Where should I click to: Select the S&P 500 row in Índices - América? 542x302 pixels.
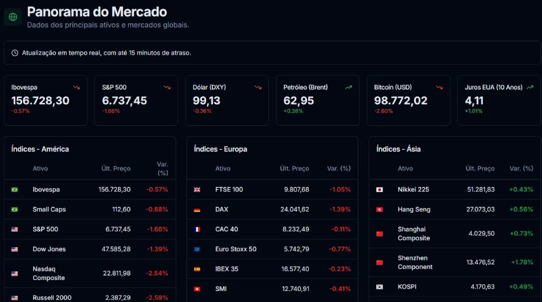click(x=89, y=229)
